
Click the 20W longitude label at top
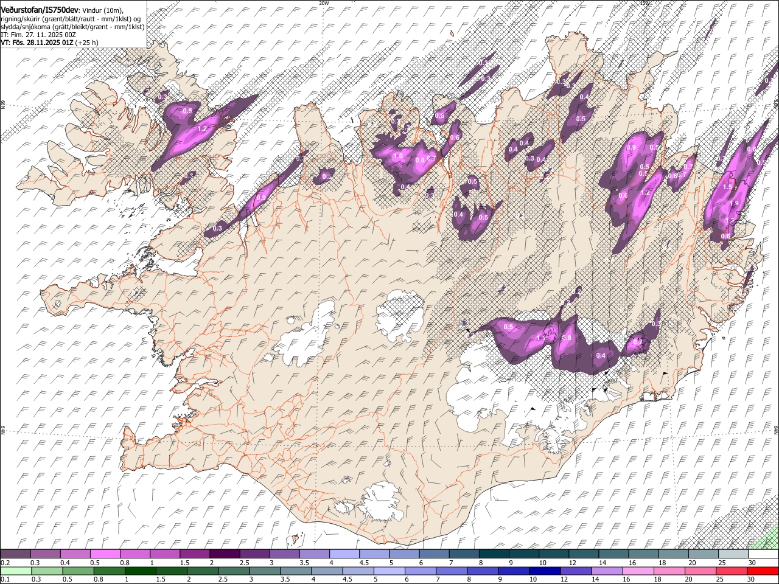tap(324, 3)
